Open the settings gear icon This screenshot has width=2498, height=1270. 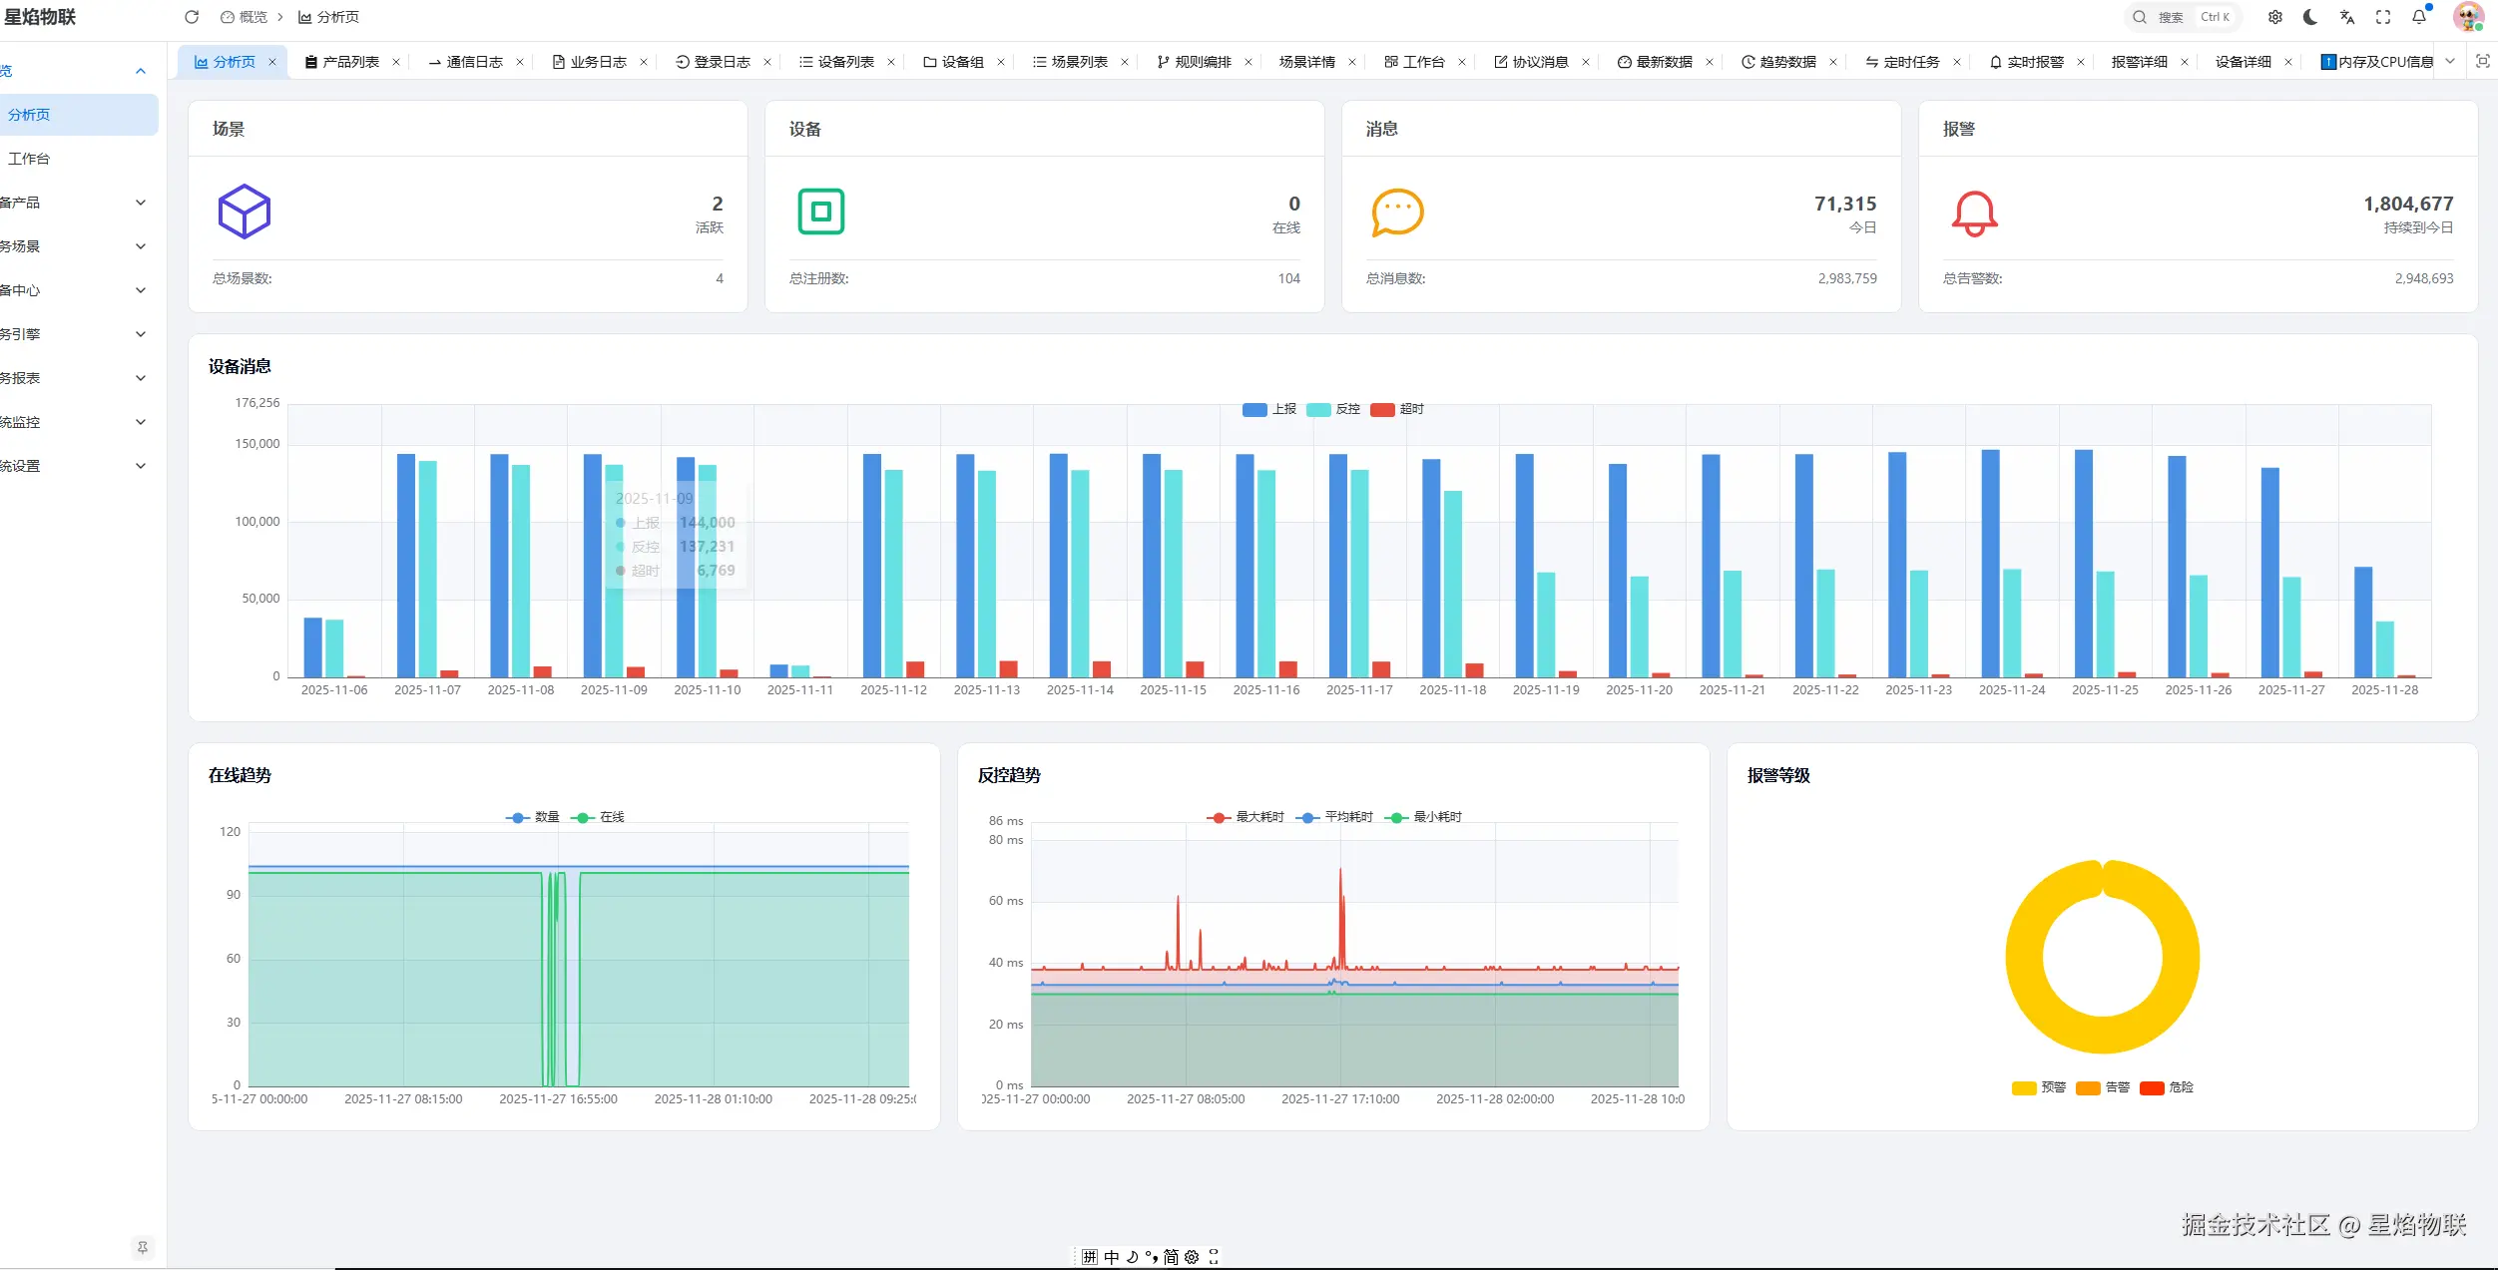(2275, 17)
